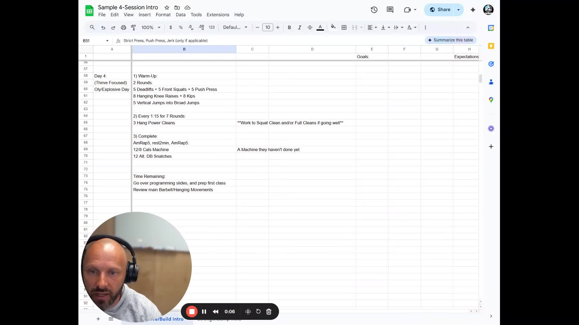
Task: Pause the screen recording
Action: coord(204,311)
